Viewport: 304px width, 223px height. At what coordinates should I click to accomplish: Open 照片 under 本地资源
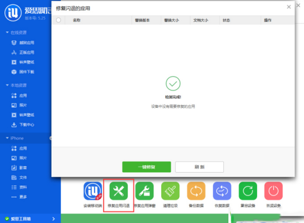point(19,105)
